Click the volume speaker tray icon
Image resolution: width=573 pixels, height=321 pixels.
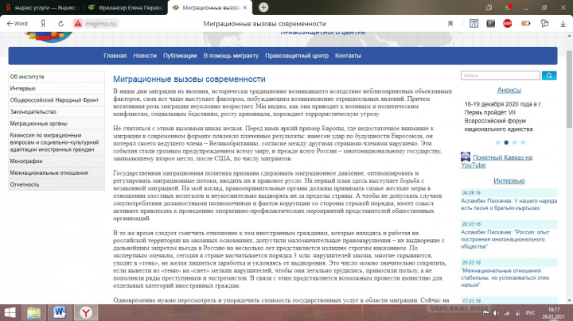496,313
